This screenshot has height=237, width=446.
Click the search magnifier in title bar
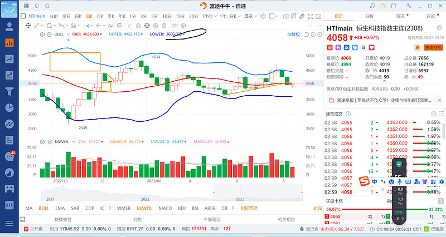[x=47, y=6]
